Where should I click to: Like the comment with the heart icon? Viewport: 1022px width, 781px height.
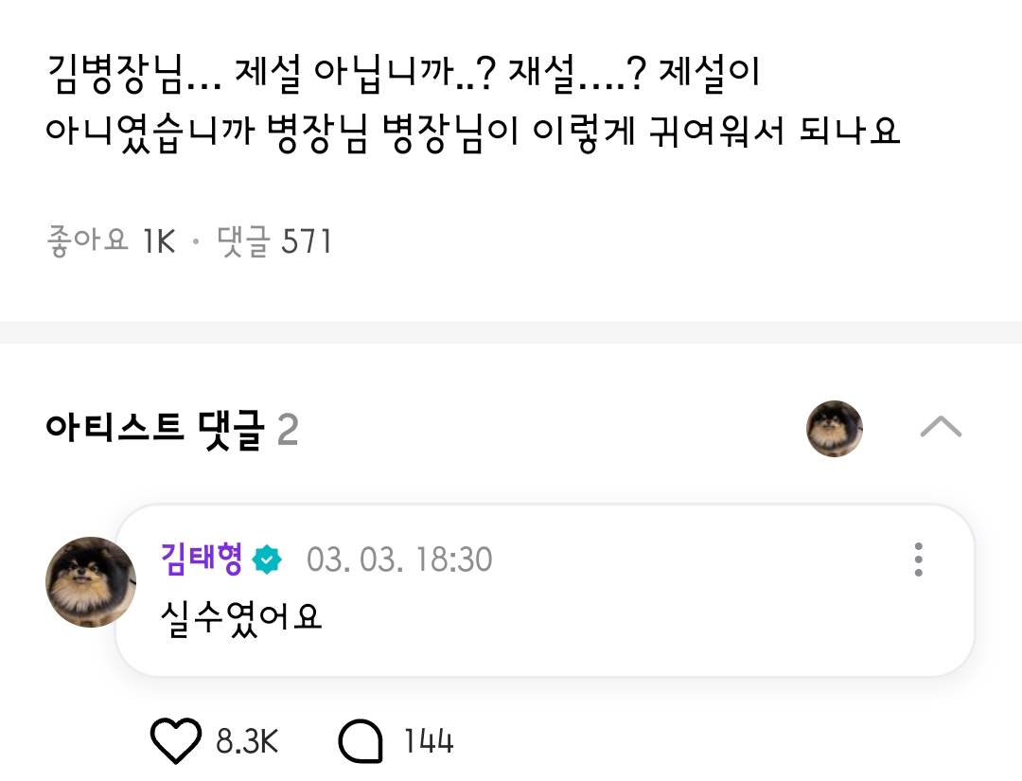176,741
